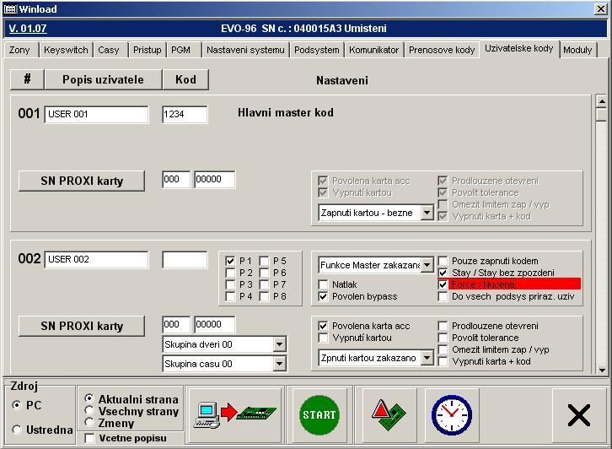
Task: Click the PC to panel transfer icon
Action: coord(234,414)
